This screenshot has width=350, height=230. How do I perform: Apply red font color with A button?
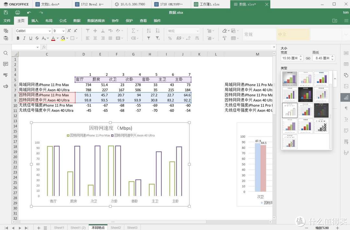[x=53, y=38]
